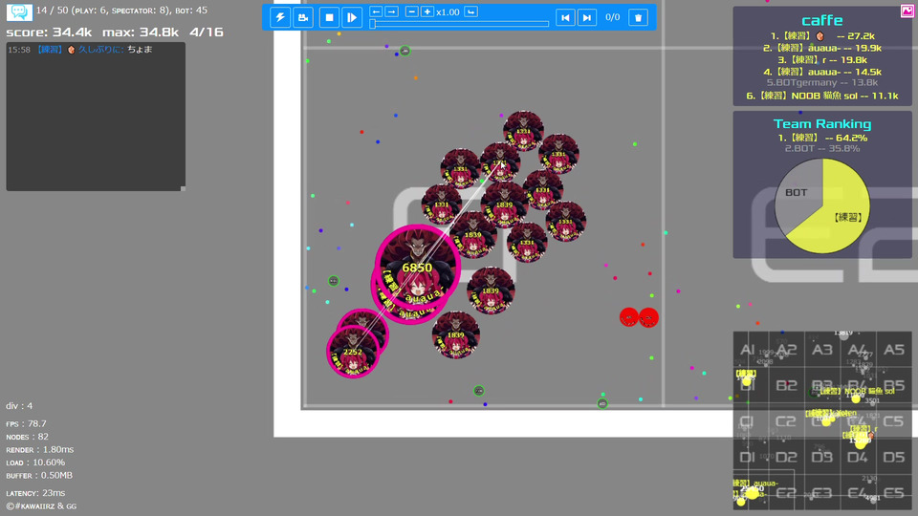
Task: Click the pink image icon top-right
Action: coord(907,11)
